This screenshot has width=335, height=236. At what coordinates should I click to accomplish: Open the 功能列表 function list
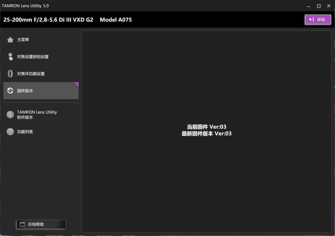[x=41, y=132]
